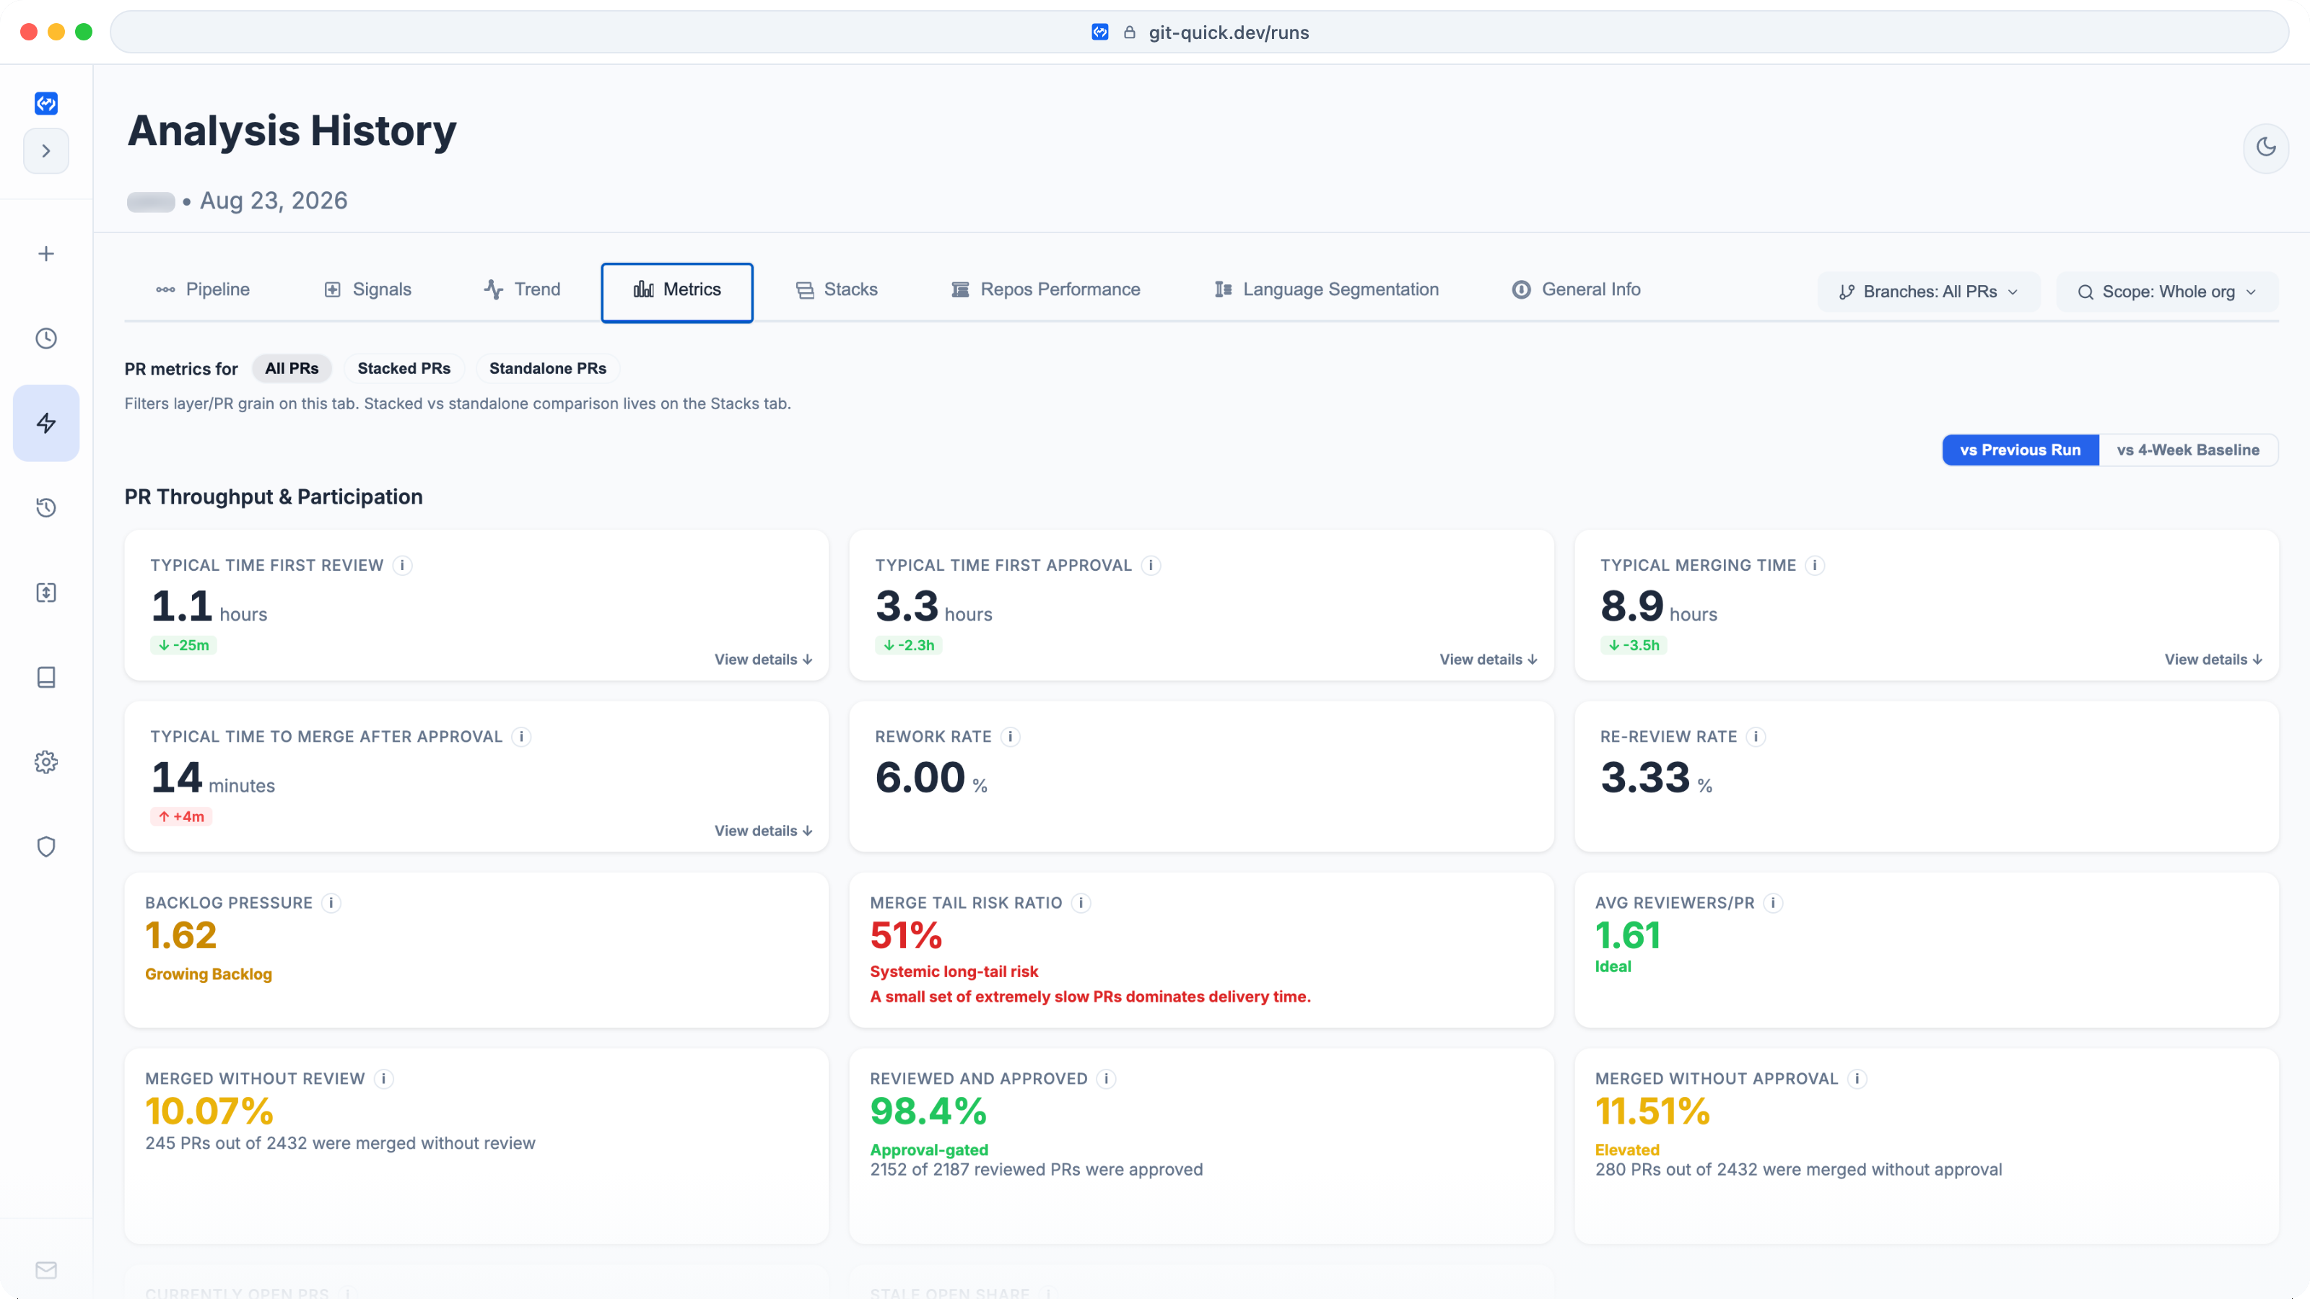Open the General Info tab
Viewport: 2310px width, 1299px height.
click(1577, 289)
